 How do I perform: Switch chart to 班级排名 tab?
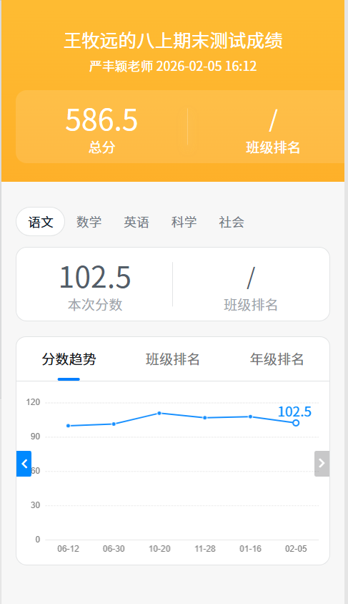click(x=173, y=359)
